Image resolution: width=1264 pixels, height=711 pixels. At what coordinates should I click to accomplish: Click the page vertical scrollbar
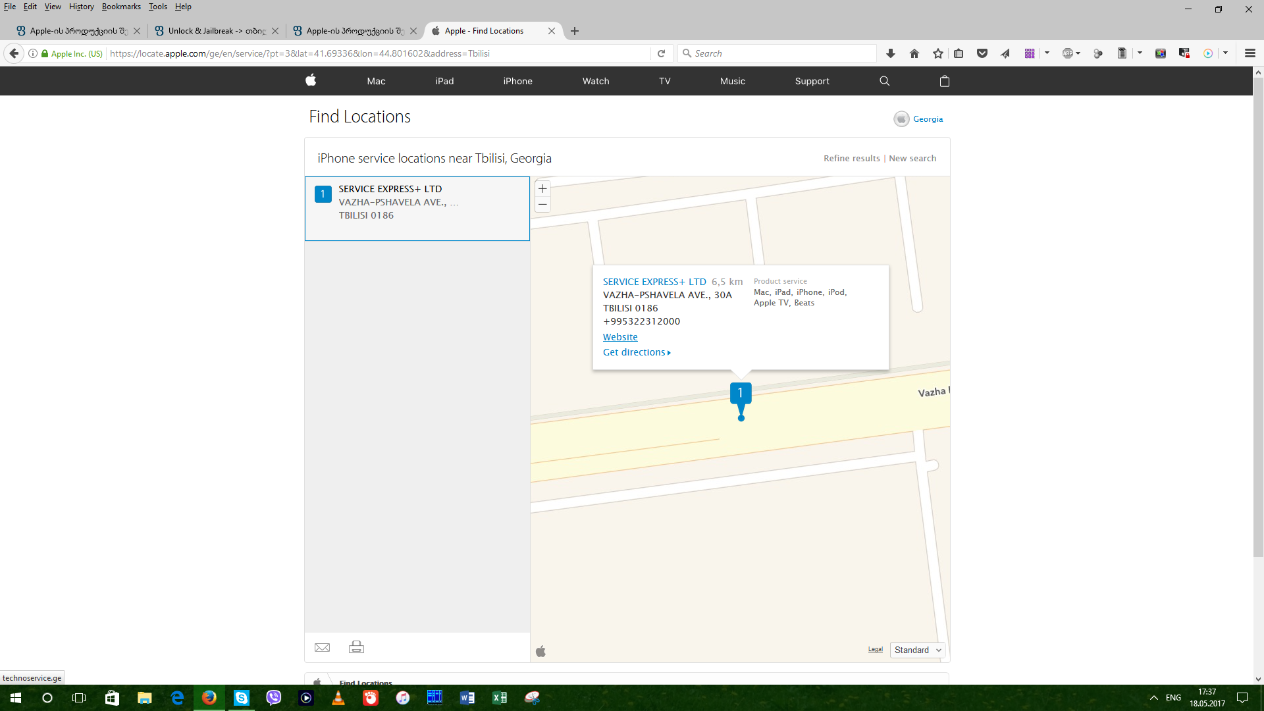[1258, 316]
